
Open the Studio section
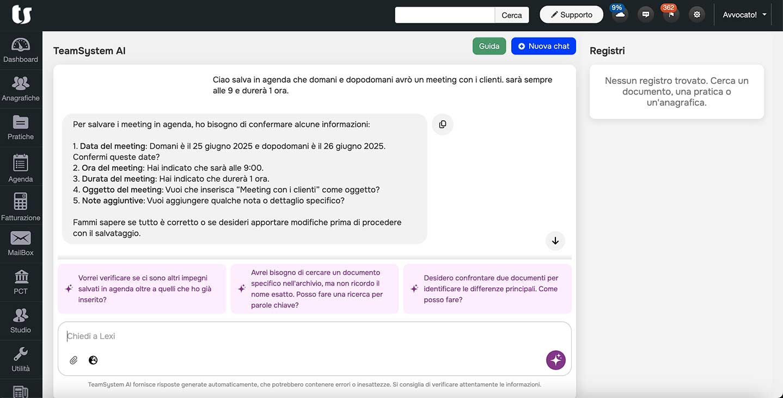[21, 321]
